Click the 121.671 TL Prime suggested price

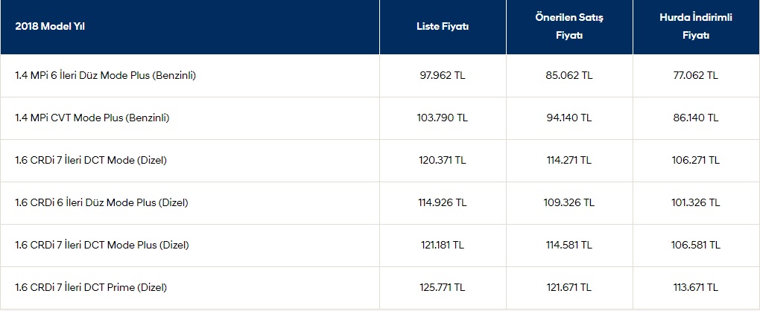pyautogui.click(x=569, y=287)
